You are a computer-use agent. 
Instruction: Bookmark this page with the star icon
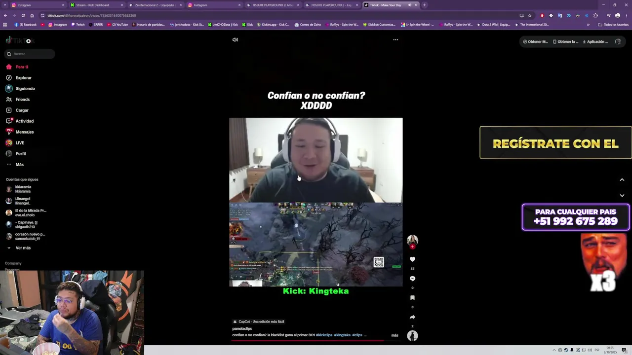click(x=530, y=15)
